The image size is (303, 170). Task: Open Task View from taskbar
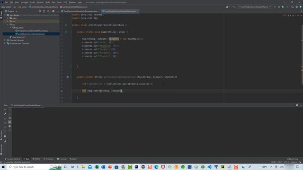pos(72,167)
